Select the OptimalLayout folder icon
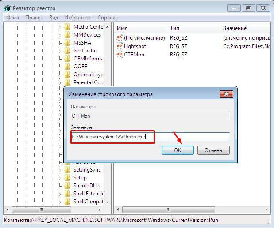Image resolution: width=274 pixels, height=228 pixels. coord(67,75)
